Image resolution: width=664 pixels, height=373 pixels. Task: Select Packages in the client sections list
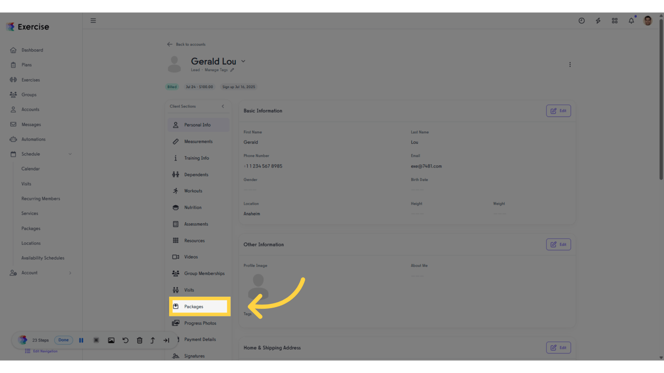point(193,306)
